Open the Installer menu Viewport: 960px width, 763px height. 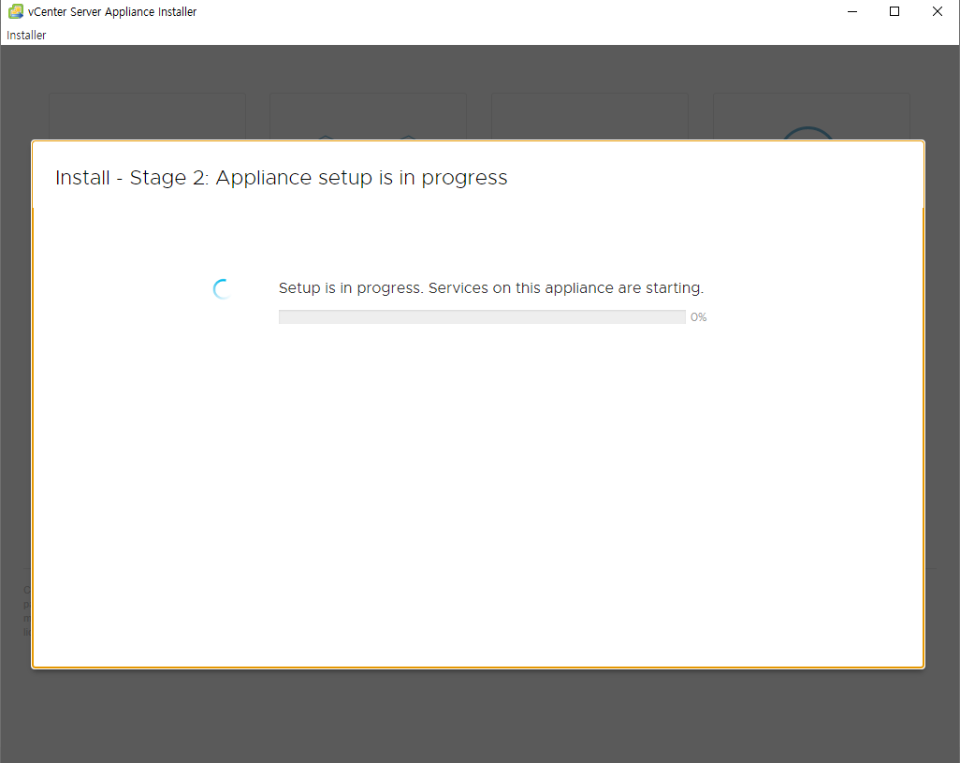(26, 35)
